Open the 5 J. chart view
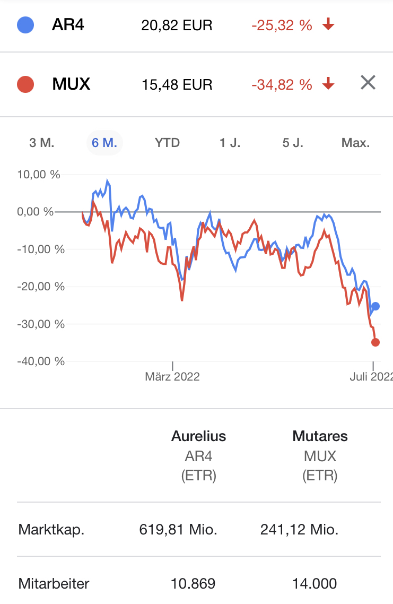The height and width of the screenshot is (604, 393). pos(292,142)
